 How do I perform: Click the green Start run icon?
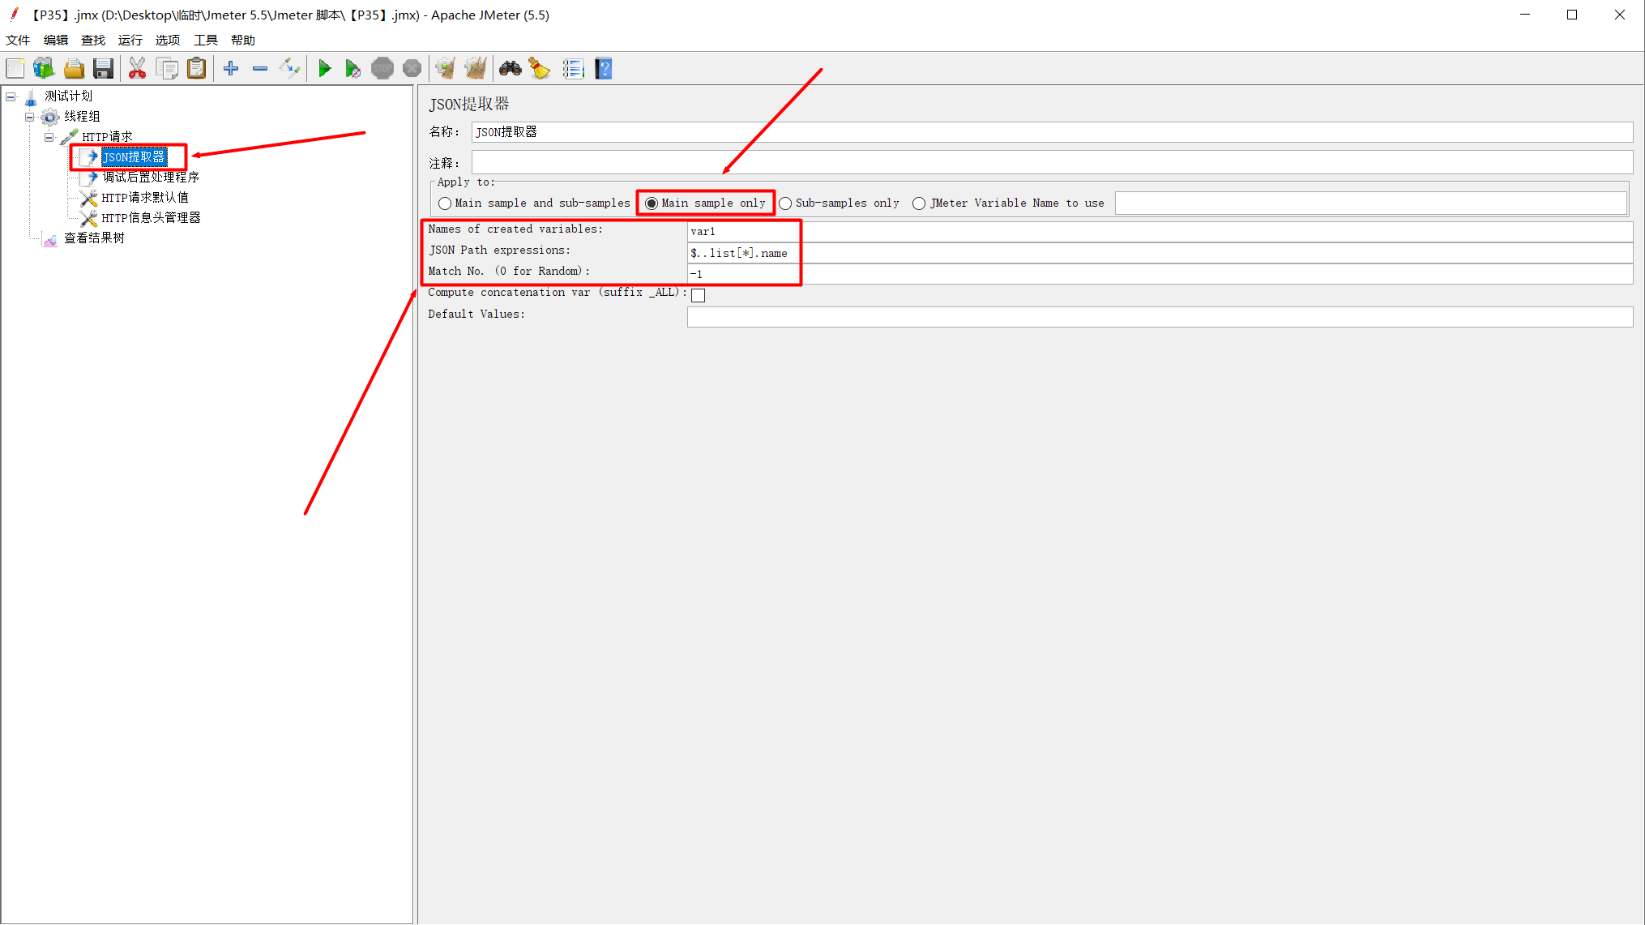[324, 69]
